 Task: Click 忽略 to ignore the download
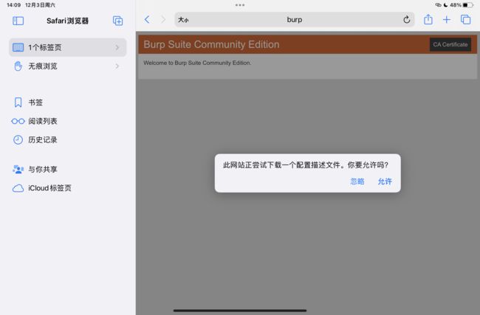click(x=357, y=181)
